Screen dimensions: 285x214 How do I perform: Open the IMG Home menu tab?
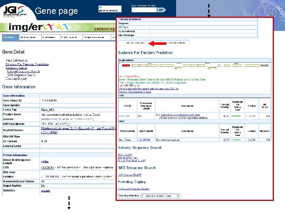coord(10,37)
